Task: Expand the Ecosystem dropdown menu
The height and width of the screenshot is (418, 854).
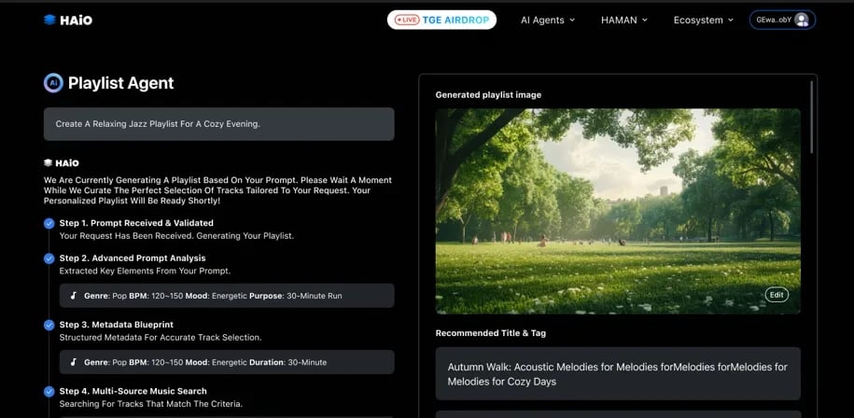Action: pos(703,20)
